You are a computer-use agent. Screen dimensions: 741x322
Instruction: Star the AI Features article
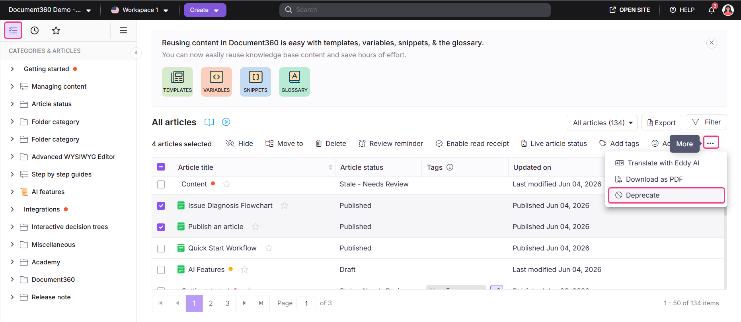point(245,270)
